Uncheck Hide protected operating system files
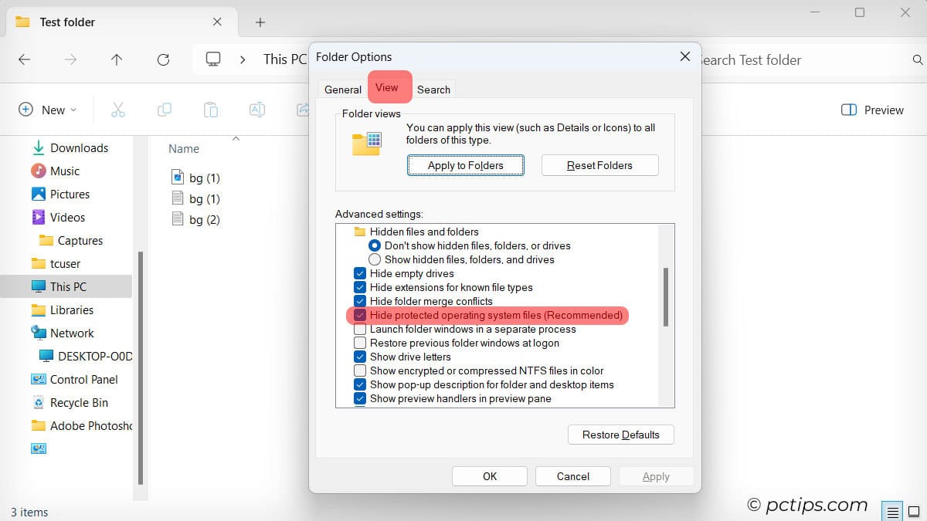This screenshot has height=521, width=927. tap(360, 315)
